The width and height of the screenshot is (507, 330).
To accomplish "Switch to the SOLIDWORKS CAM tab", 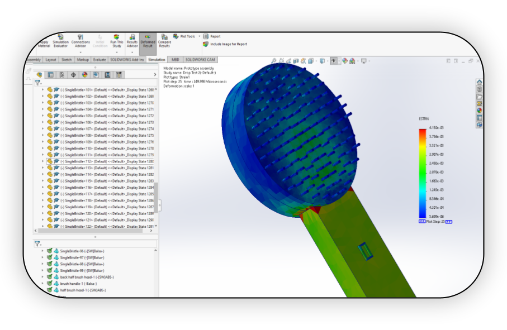I will [200, 60].
